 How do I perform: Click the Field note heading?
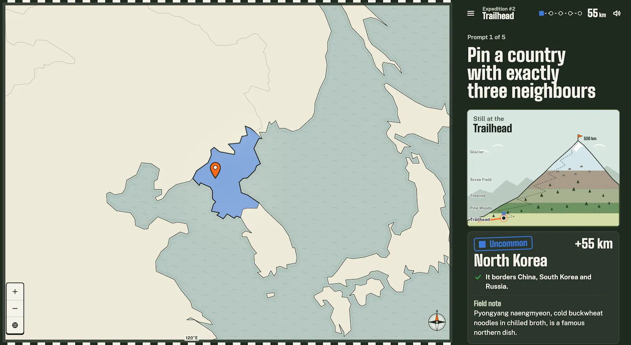(487, 304)
